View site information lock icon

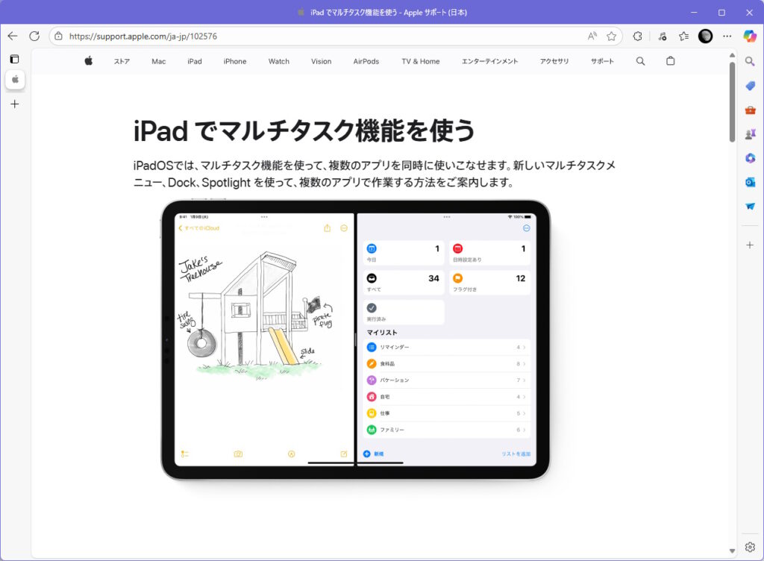(58, 36)
